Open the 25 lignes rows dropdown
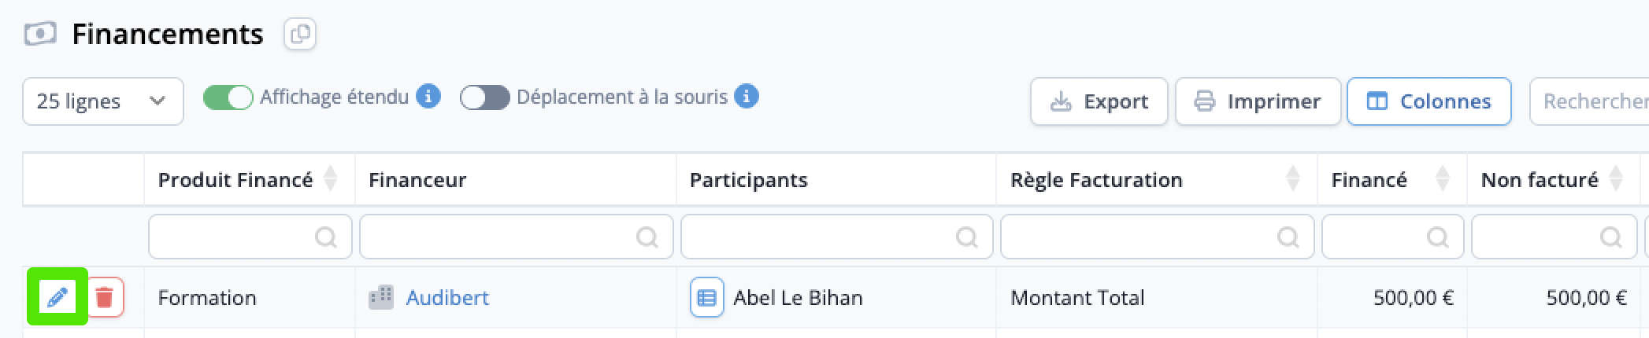The height and width of the screenshot is (338, 1649). tap(103, 101)
